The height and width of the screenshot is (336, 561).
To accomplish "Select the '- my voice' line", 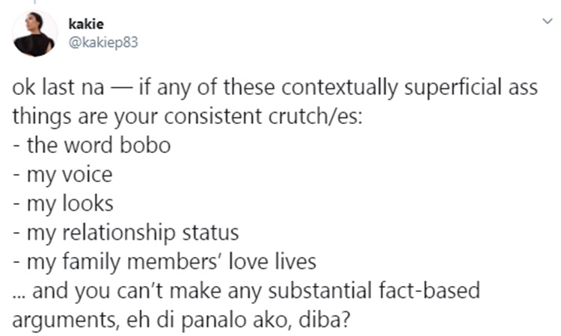I will click(x=63, y=175).
